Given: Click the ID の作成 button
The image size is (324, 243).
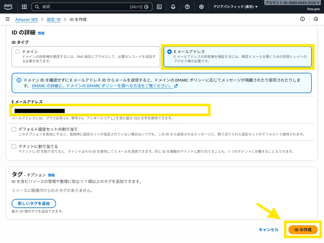Looking at the screenshot, I should 303,230.
